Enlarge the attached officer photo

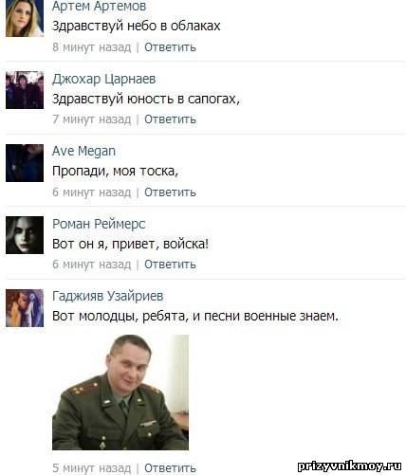120,393
